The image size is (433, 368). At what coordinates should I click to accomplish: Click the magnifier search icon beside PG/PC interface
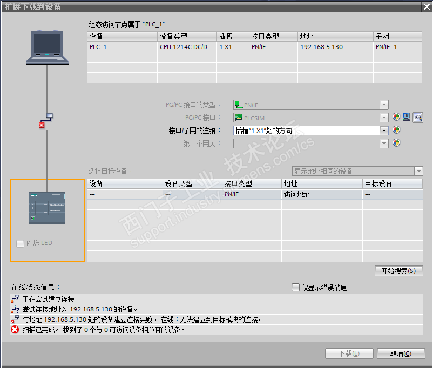pos(418,118)
